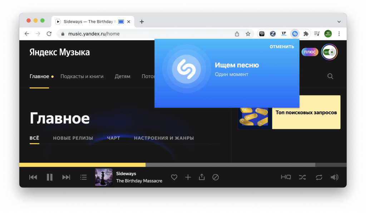Screen dimensions: 366x213
Task: Open the Yandex account avatar
Action: pyautogui.click(x=329, y=52)
